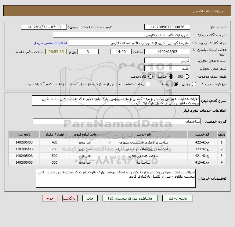Click the استان محل تحویل field فارس
This screenshot has height=227, width=235.
click(167, 61)
